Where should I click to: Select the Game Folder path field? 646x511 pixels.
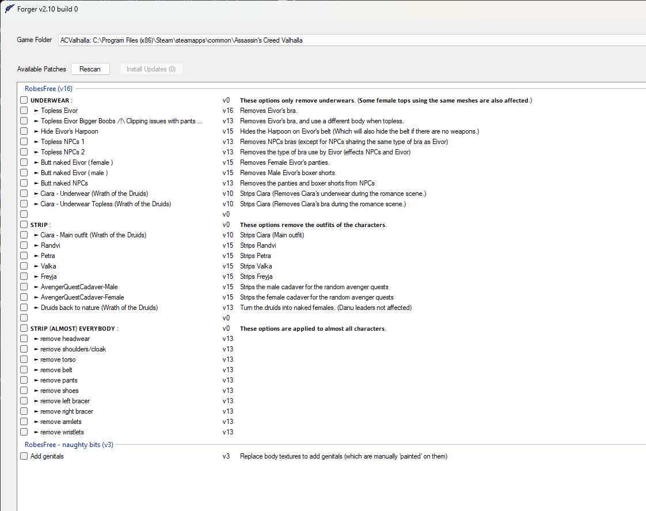(352, 40)
